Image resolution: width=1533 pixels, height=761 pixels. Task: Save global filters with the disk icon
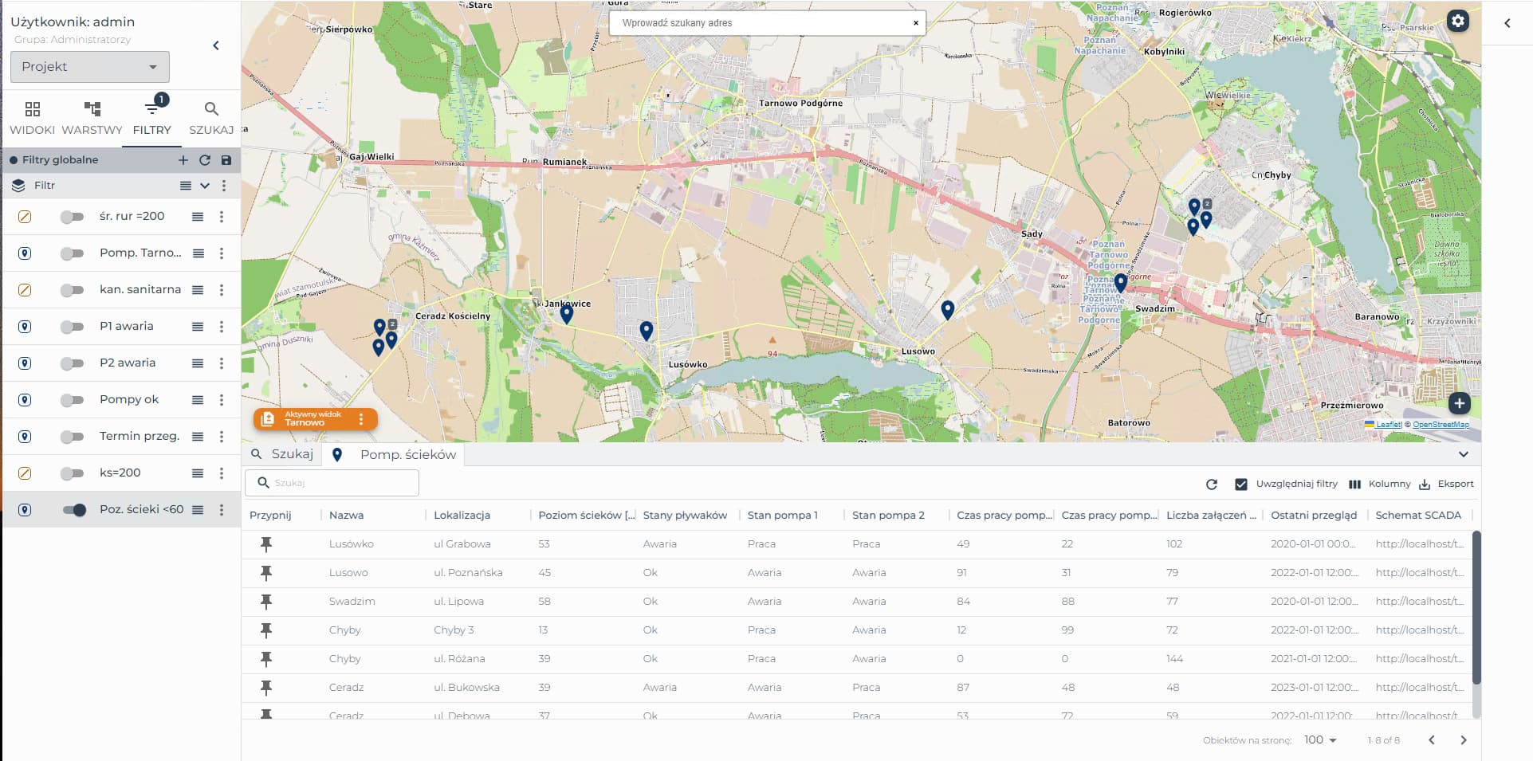click(x=226, y=160)
